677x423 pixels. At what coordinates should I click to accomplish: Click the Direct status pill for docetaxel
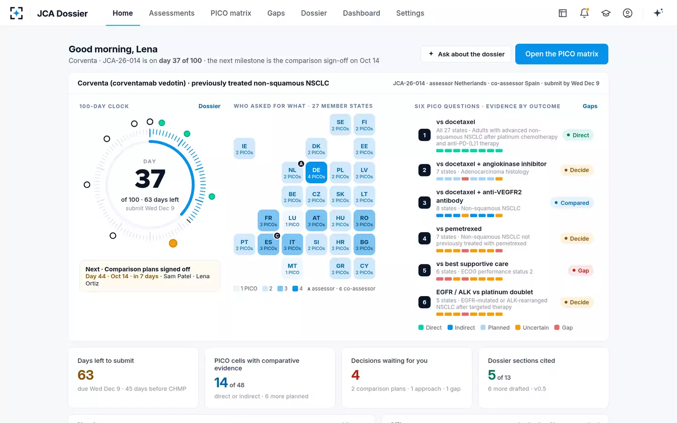[578, 135]
